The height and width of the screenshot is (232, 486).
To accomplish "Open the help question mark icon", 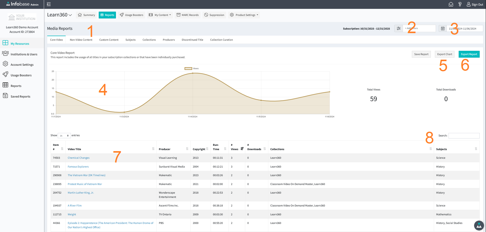I will pyautogui.click(x=460, y=4).
